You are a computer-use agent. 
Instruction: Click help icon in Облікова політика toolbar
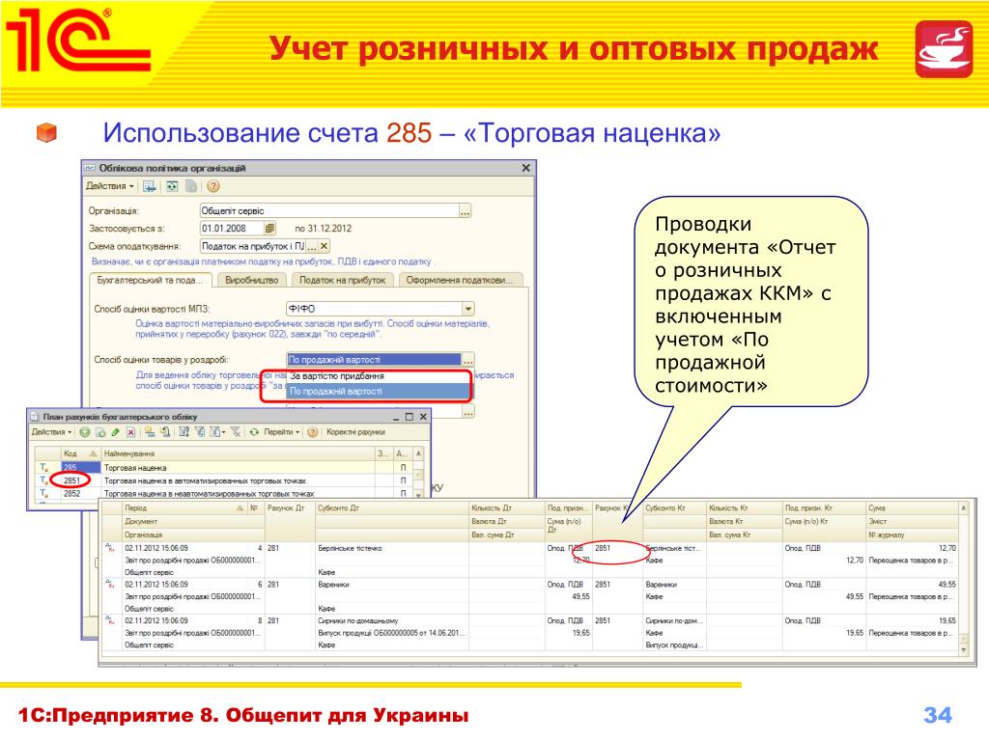coord(212,186)
